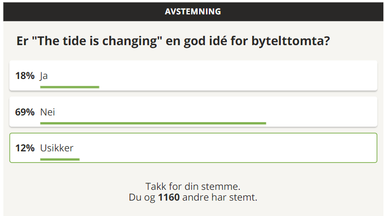This screenshot has width=385, height=216.
Task: Click the words "andre har stemt"
Action: point(220,197)
